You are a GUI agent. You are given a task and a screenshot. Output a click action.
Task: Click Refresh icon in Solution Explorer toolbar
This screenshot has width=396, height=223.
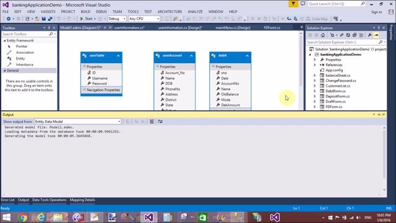tap(348, 35)
